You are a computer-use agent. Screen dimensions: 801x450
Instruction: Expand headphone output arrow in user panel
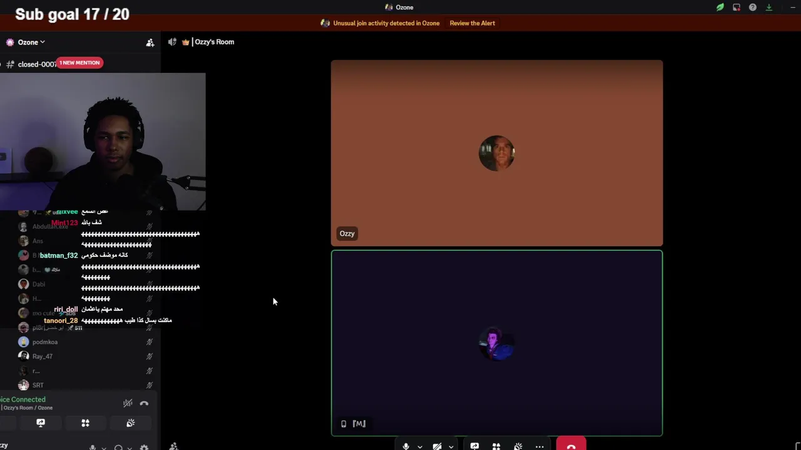[x=130, y=447]
